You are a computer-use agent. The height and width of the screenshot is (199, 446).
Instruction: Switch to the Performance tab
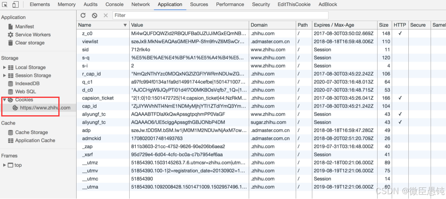point(230,4)
